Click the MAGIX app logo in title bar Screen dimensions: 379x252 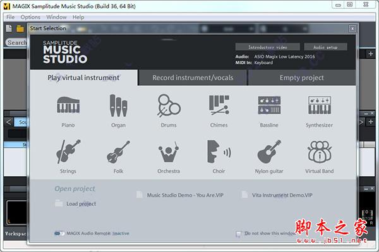pyautogui.click(x=6, y=6)
